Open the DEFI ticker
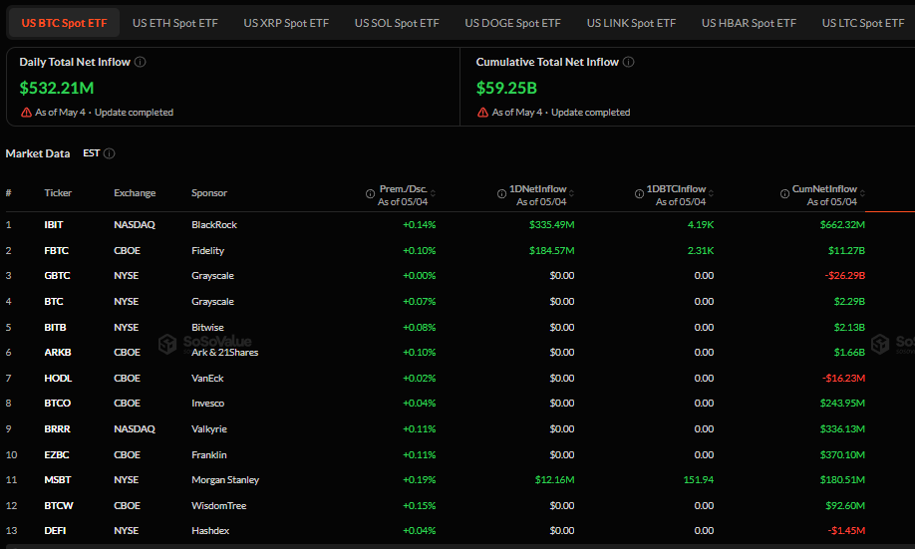 coord(55,530)
